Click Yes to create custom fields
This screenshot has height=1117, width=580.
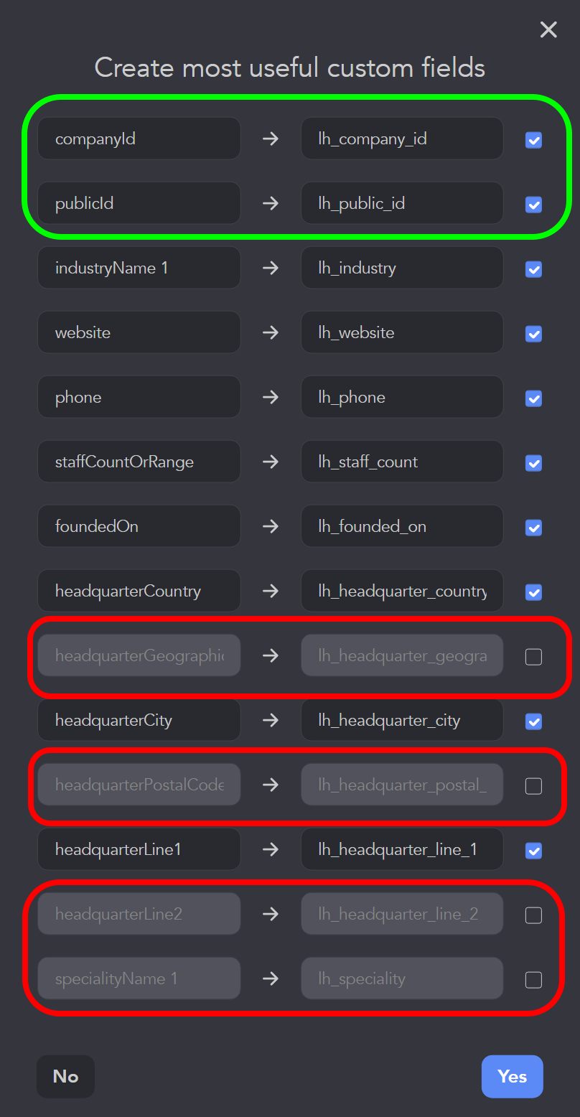coord(512,1076)
